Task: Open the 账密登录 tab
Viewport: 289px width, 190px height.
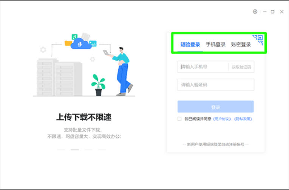Action: 241,44
